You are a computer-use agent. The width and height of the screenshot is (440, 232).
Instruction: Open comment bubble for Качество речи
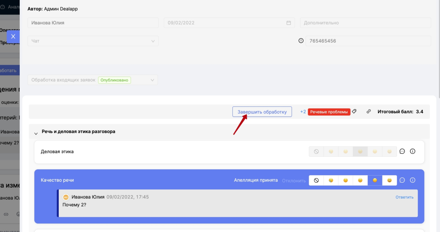tap(402, 180)
